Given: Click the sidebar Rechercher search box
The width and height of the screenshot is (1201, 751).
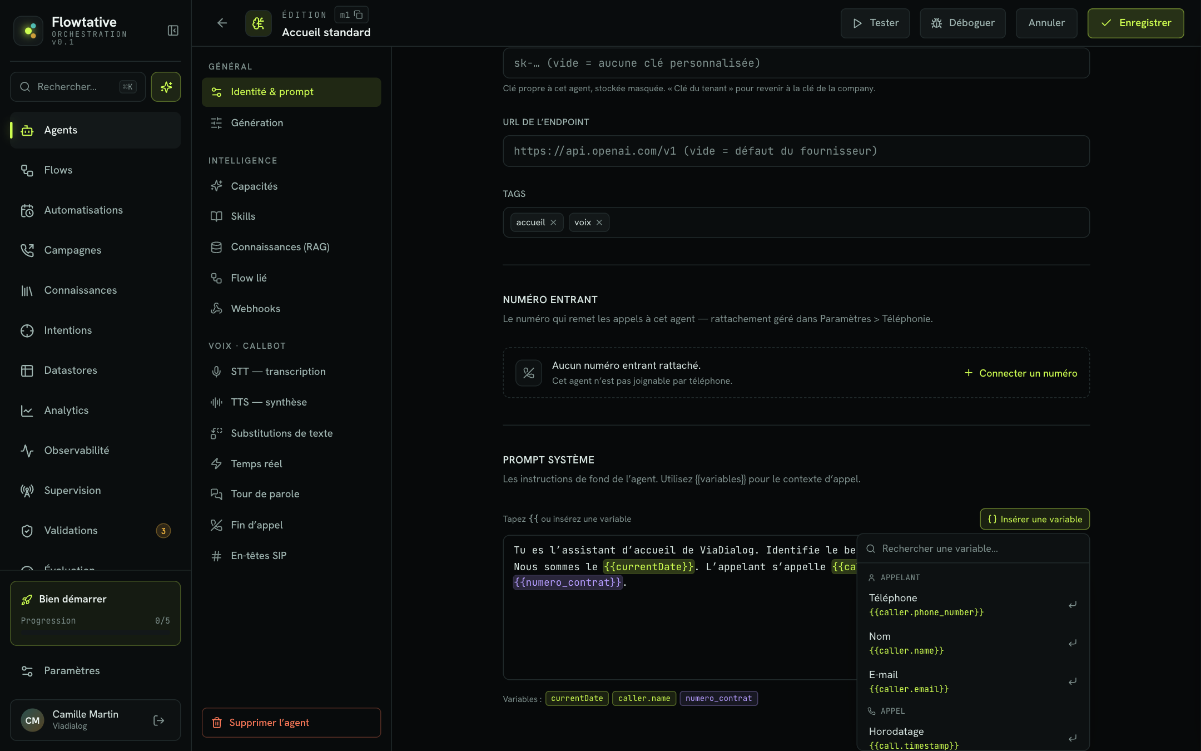Looking at the screenshot, I should coord(78,87).
